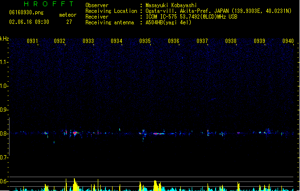
Task: Click the HROFFT title text
Action: (x=49, y=4)
